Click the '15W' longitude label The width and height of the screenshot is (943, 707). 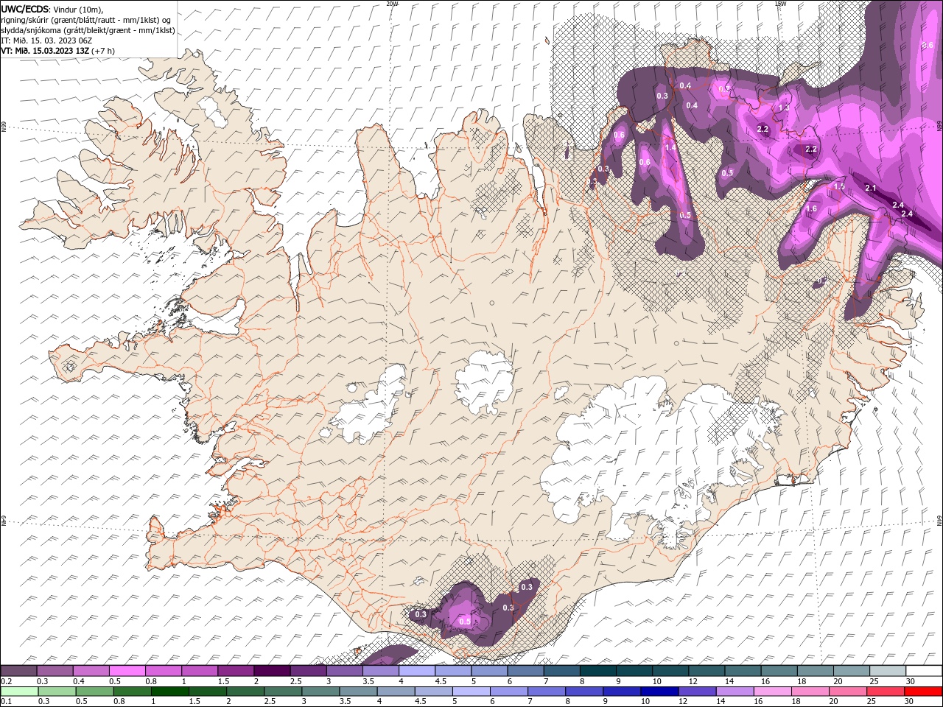779,4
